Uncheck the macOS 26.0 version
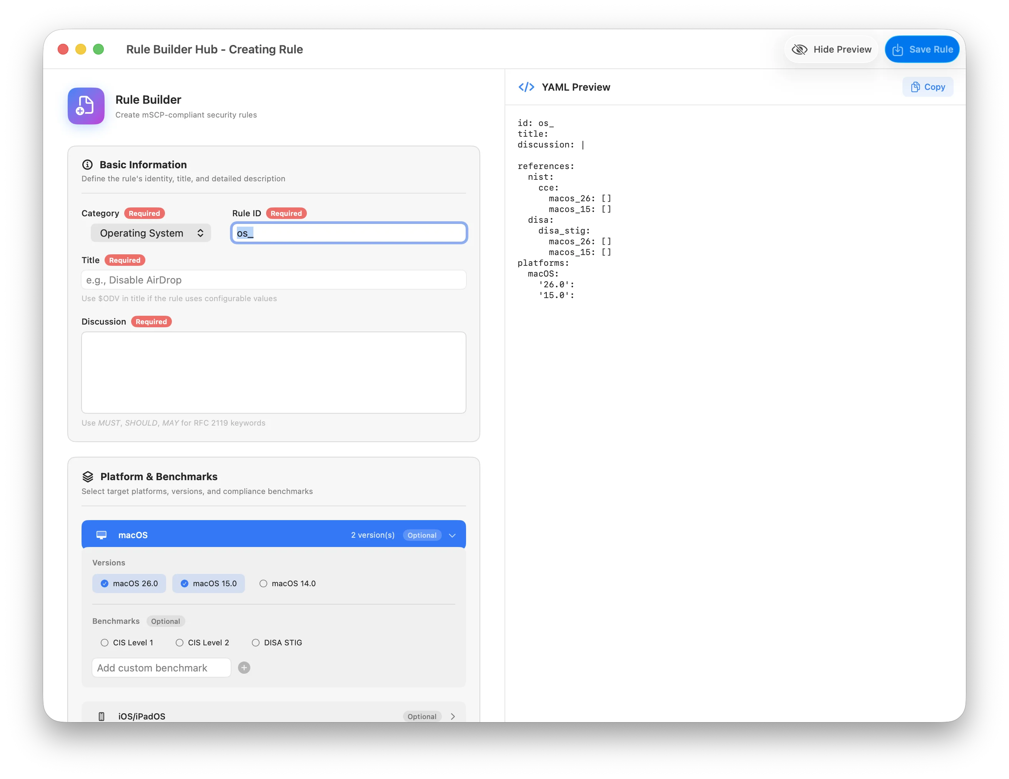 [x=105, y=583]
